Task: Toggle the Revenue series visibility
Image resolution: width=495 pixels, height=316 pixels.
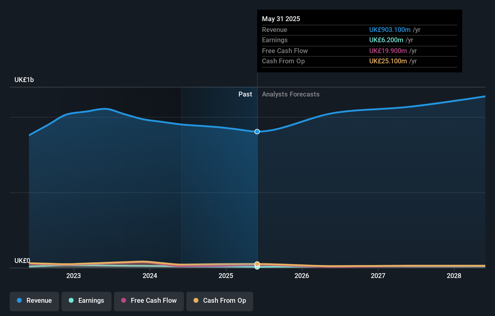Action: click(x=34, y=301)
